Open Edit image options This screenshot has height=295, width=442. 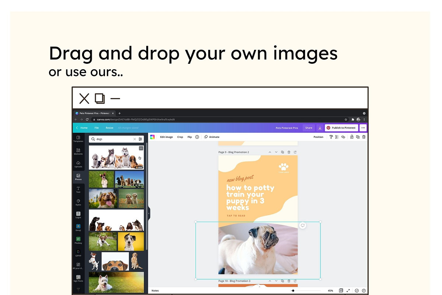point(166,137)
